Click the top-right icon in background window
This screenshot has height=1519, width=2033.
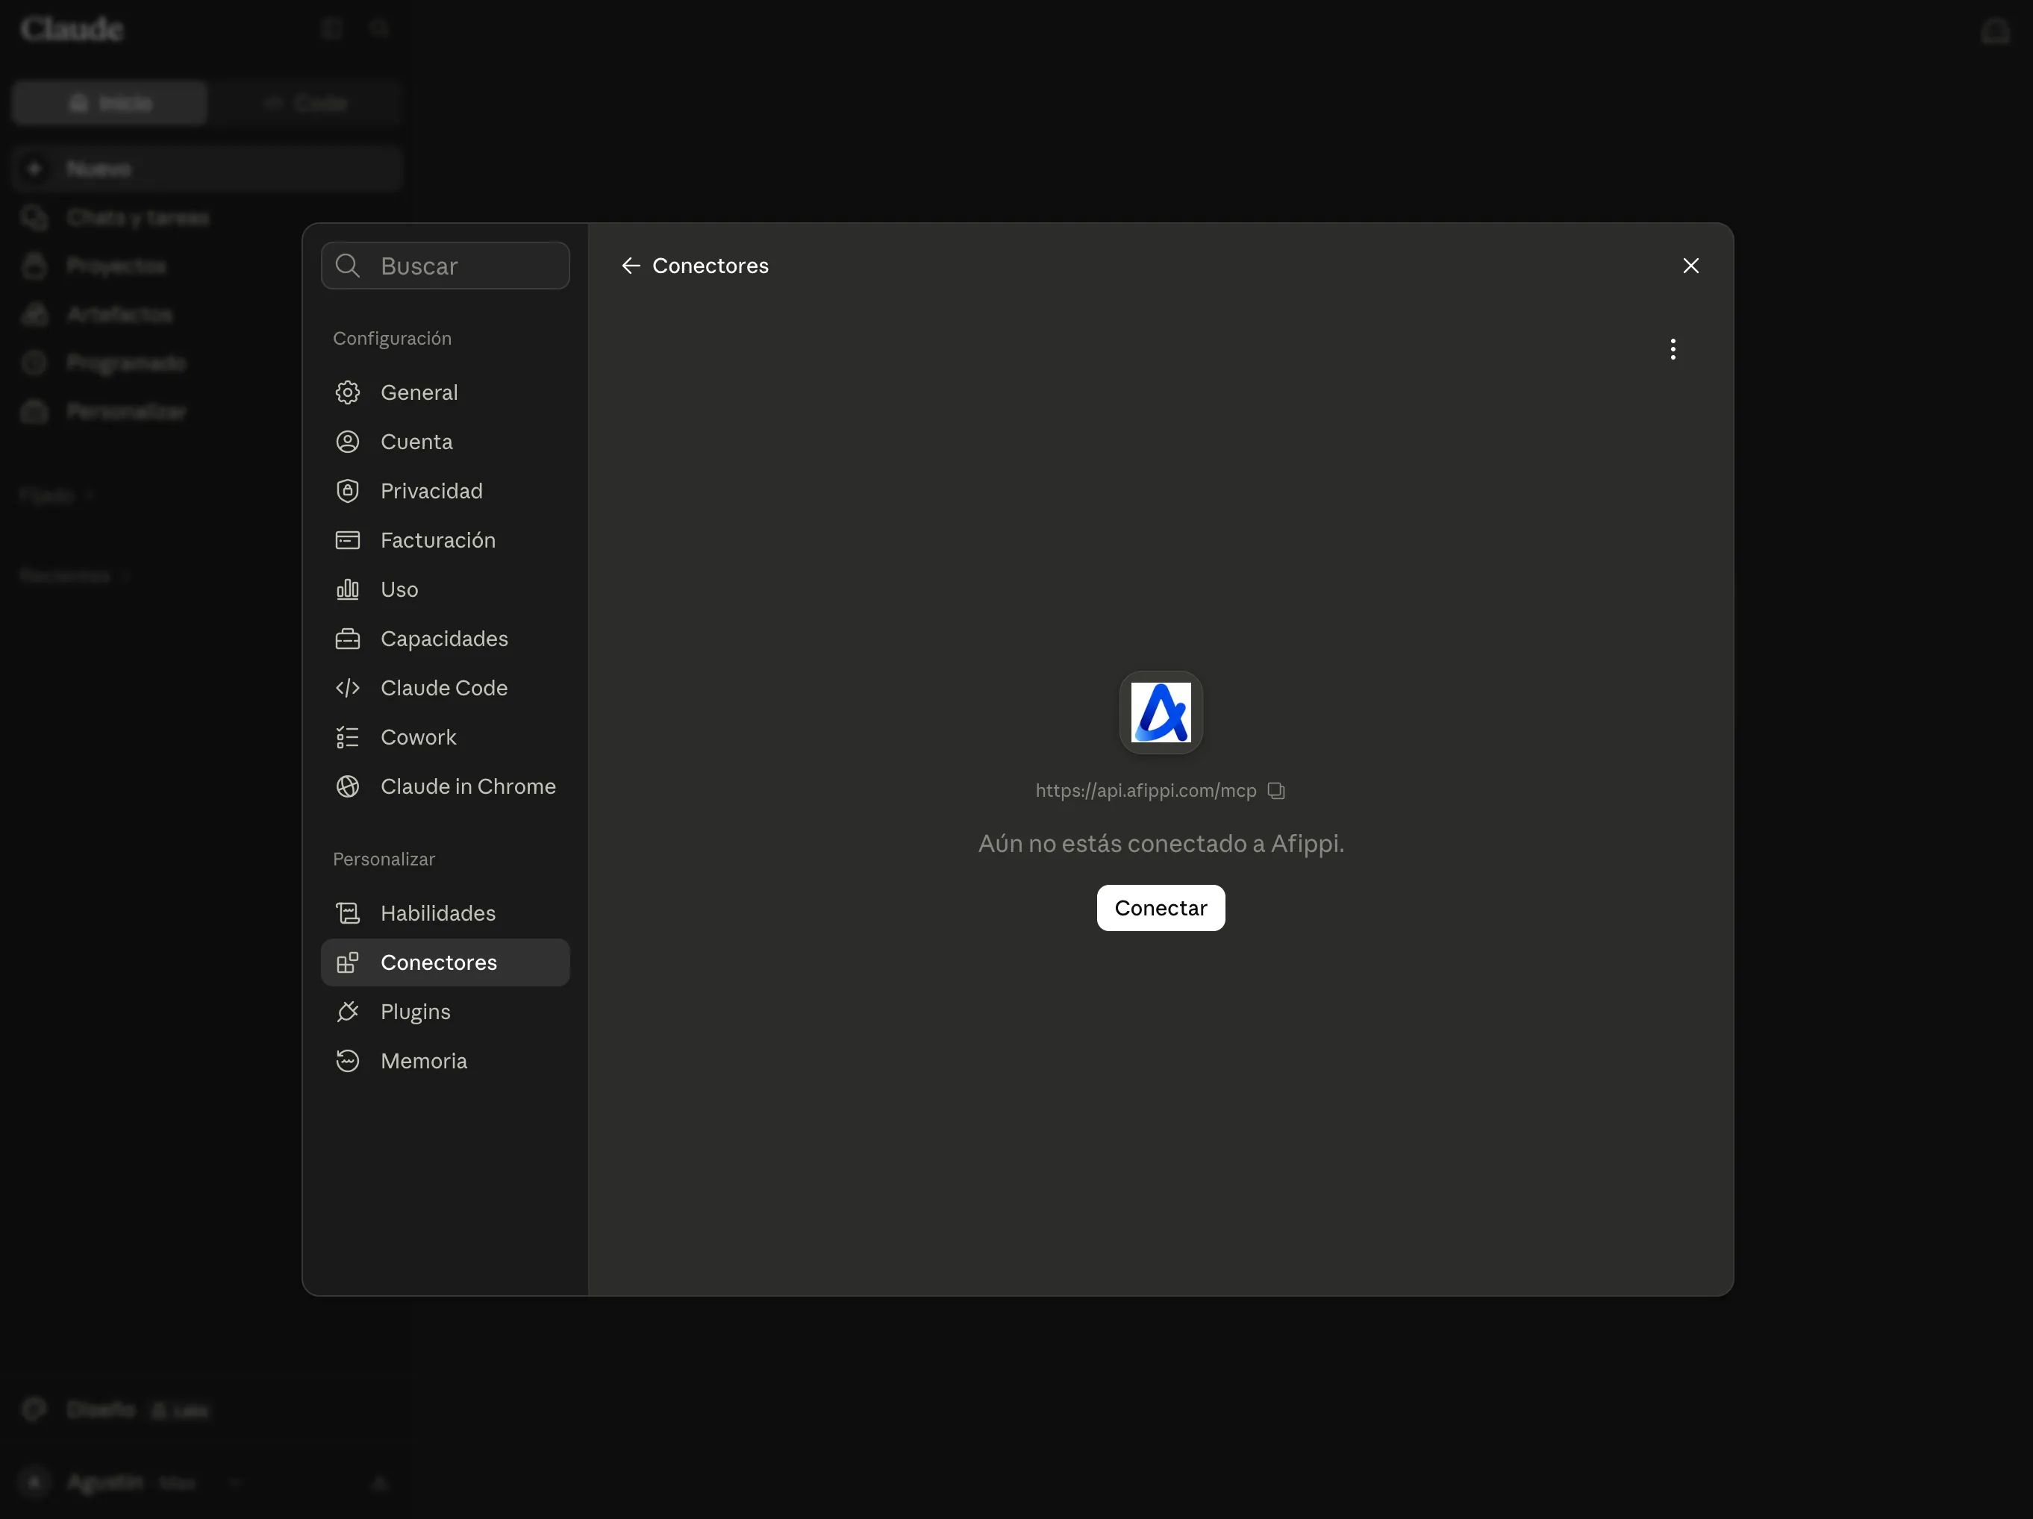click(x=1994, y=31)
